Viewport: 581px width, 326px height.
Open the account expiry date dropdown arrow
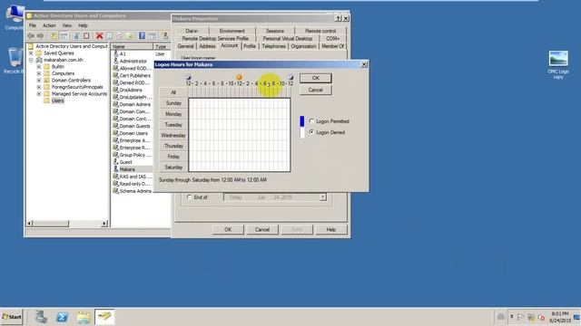tap(323, 197)
